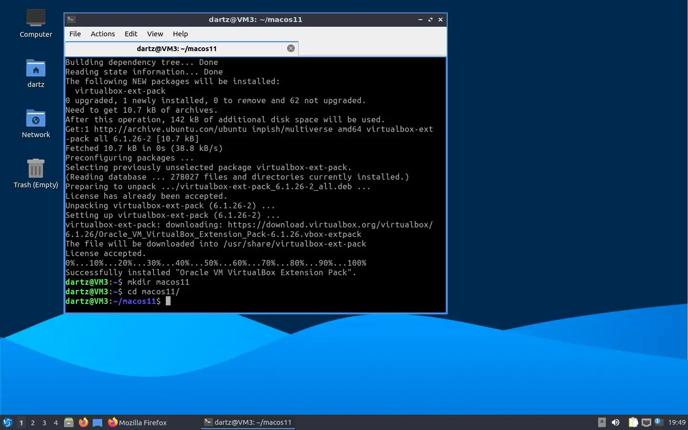688x430 pixels.
Task: Switch to workspace 3
Action: [x=44, y=422]
